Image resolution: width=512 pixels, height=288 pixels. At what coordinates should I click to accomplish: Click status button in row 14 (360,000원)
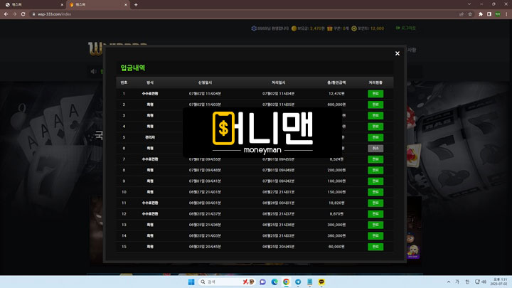click(x=375, y=236)
